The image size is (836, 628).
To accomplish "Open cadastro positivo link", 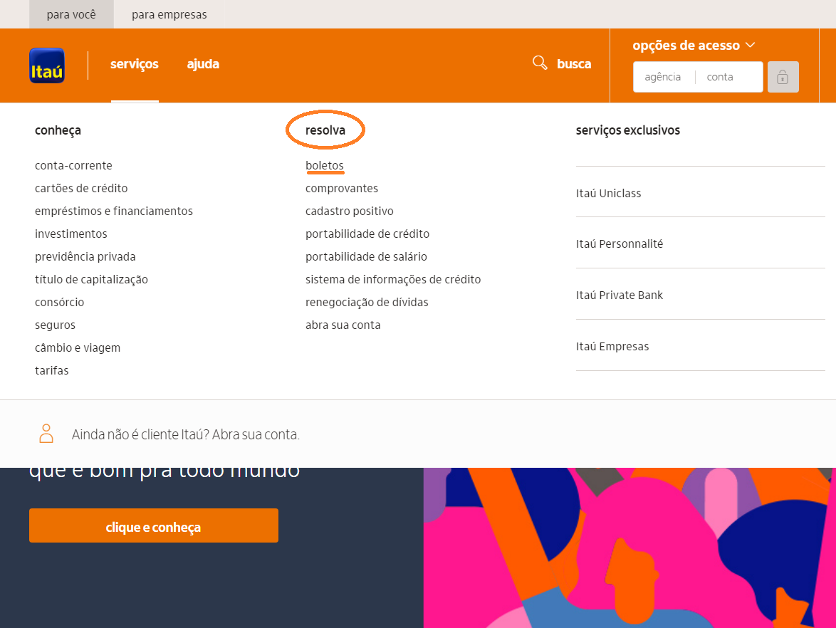I will pos(349,211).
